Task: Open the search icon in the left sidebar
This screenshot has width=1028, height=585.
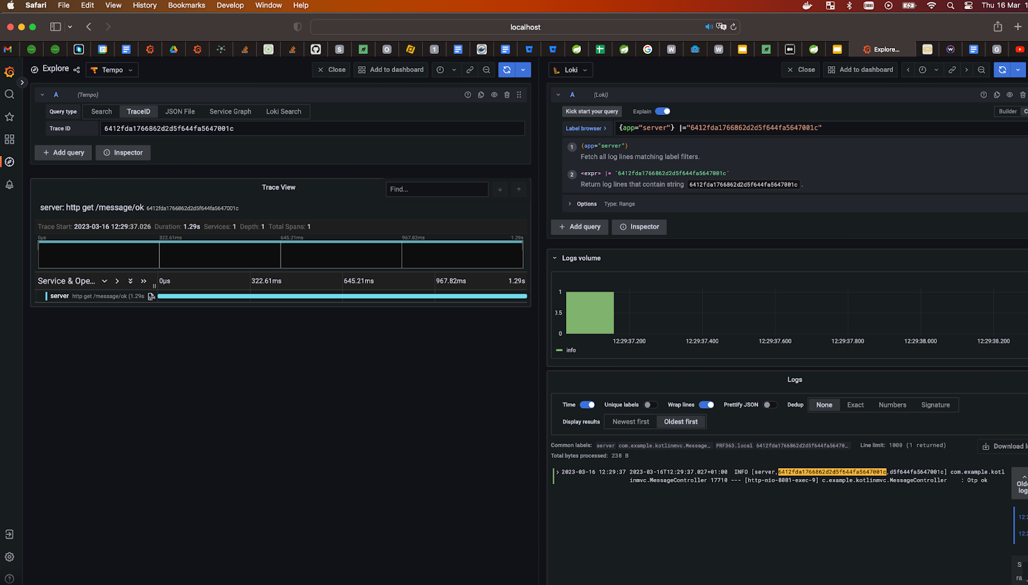Action: 9,94
